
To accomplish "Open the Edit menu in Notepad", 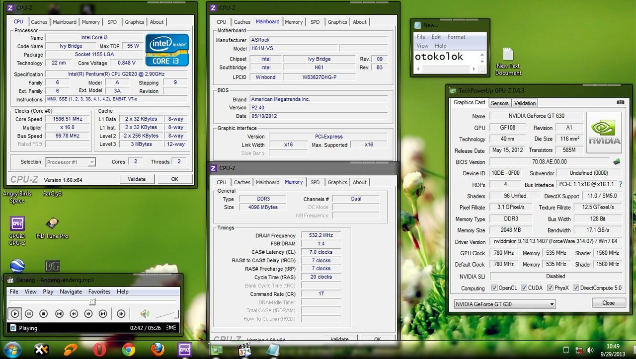I will [x=436, y=37].
